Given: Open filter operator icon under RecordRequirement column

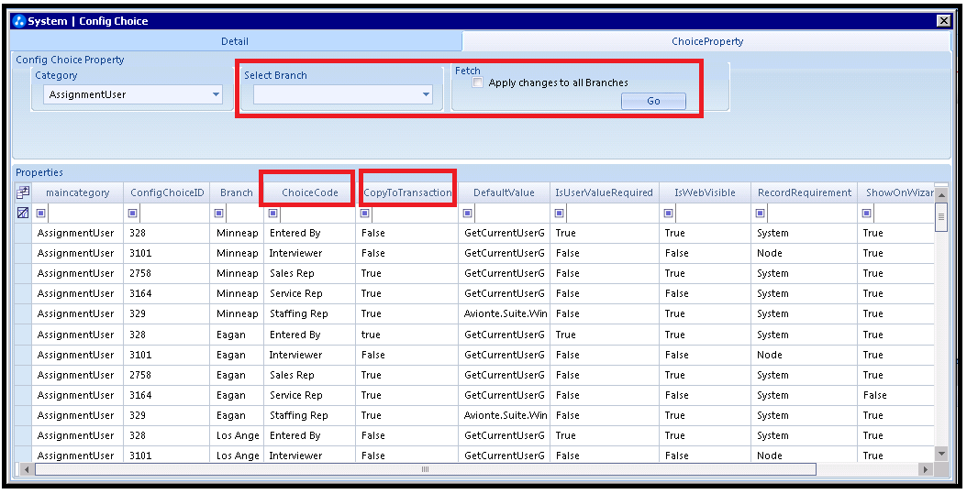Looking at the screenshot, I should point(761,214).
